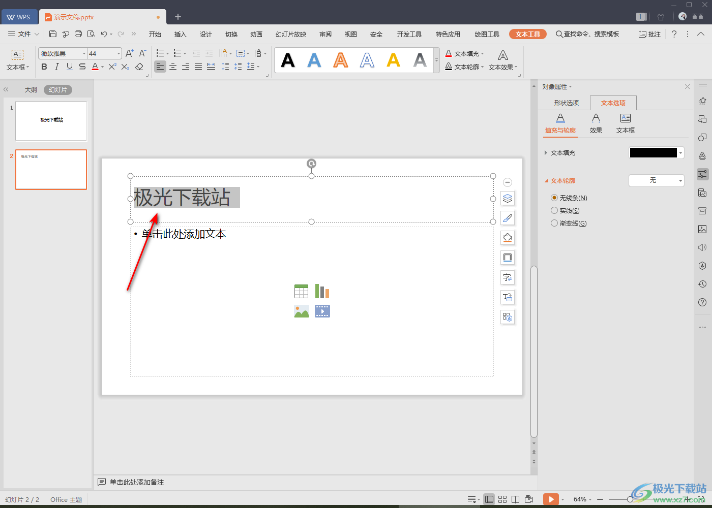Image resolution: width=712 pixels, height=508 pixels.
Task: Add a new document tab with plus
Action: (x=178, y=17)
